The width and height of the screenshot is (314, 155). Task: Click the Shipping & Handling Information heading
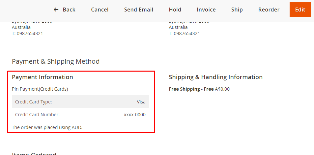tap(216, 77)
